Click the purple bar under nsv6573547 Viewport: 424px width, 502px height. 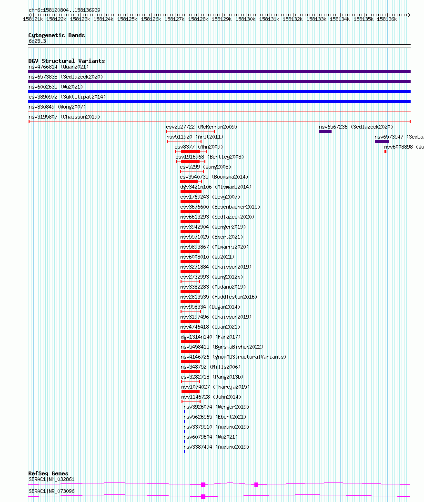tap(382, 141)
